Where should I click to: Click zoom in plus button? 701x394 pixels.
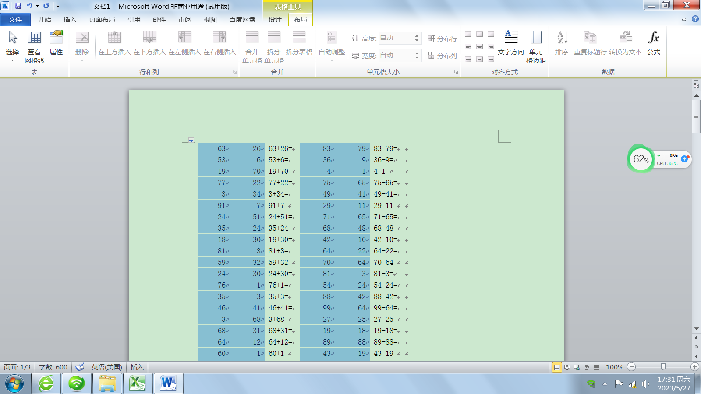[x=695, y=367]
